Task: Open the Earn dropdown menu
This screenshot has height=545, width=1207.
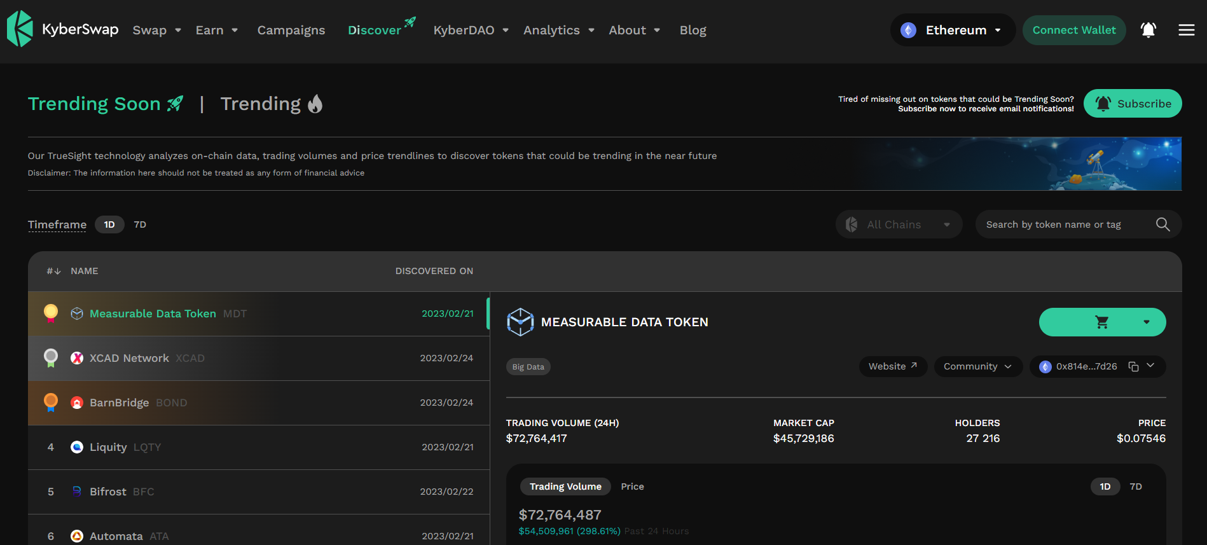Action: 217,30
